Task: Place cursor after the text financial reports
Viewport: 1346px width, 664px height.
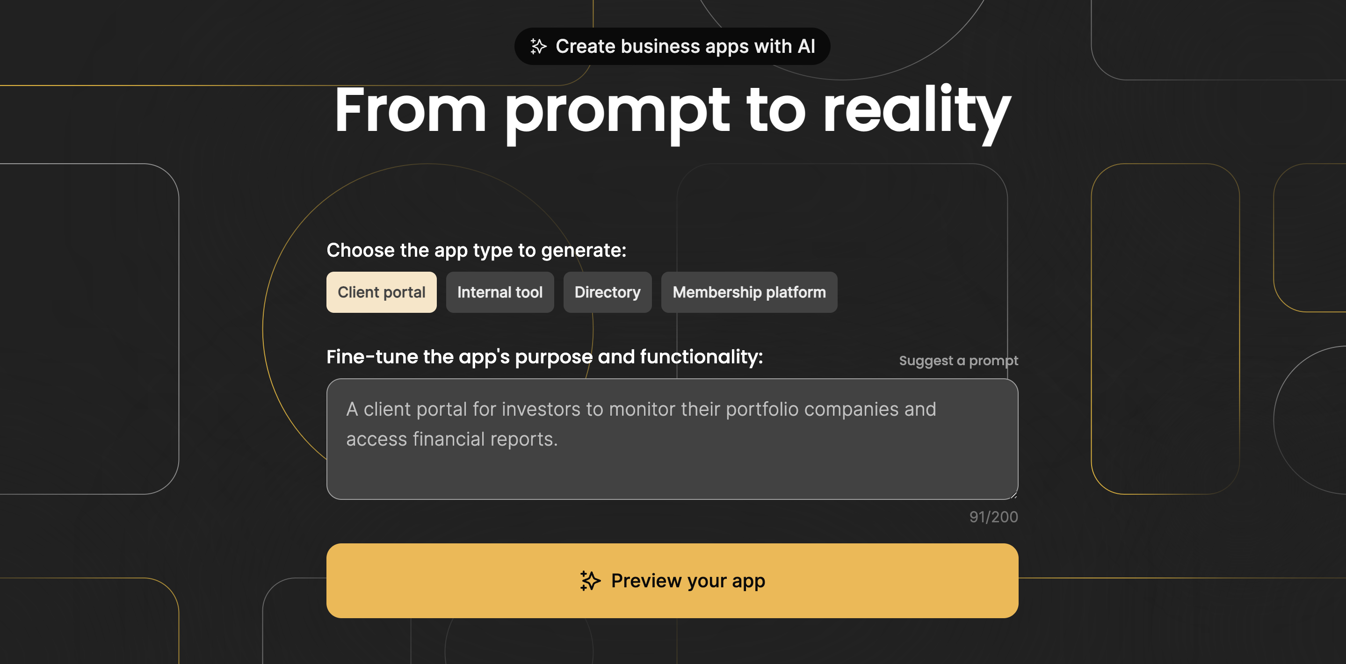Action: [558, 440]
